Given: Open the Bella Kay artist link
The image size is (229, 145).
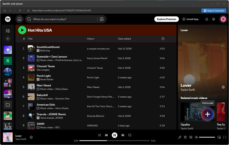Looking at the screenshot, I should tap(45, 50).
